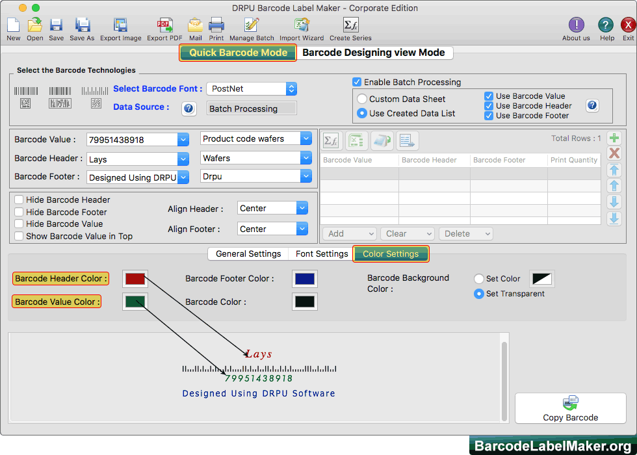Open the Manage Batch tool

[x=252, y=25]
